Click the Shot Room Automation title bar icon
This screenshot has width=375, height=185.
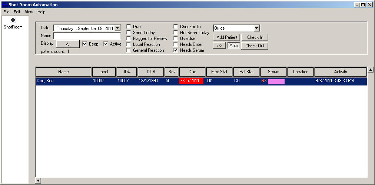[5, 4]
